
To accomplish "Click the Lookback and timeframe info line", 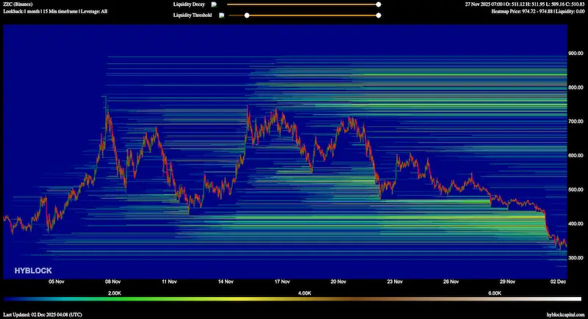I will click(x=54, y=12).
